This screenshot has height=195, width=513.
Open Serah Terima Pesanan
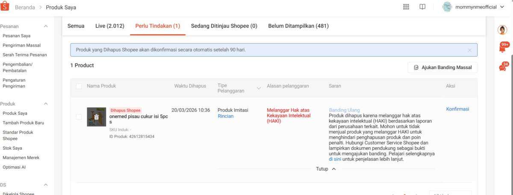coord(25,55)
